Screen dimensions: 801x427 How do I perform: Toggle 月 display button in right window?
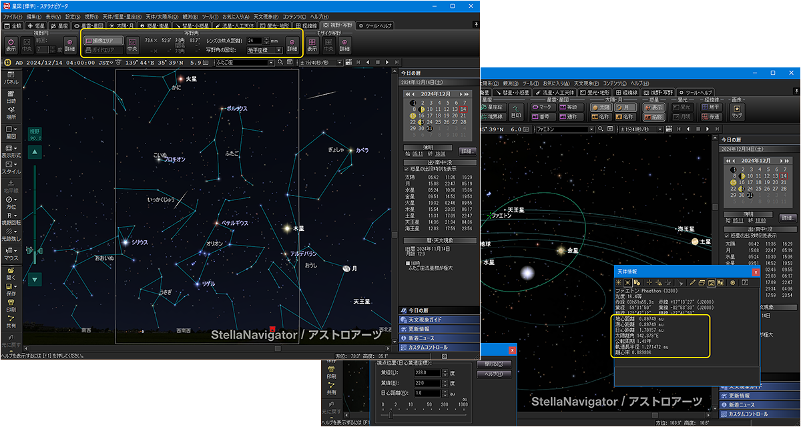[625, 107]
